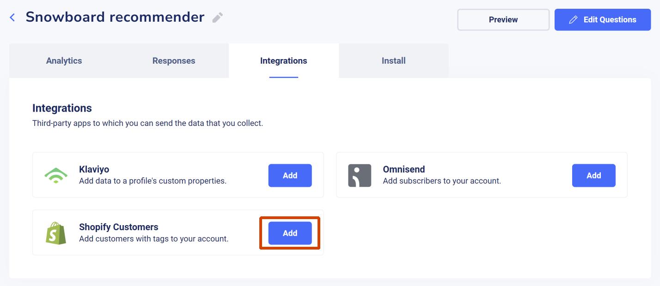Viewport: 660px width, 286px height.
Task: Click the Klaviyo wifi-style logo
Action: [x=56, y=175]
